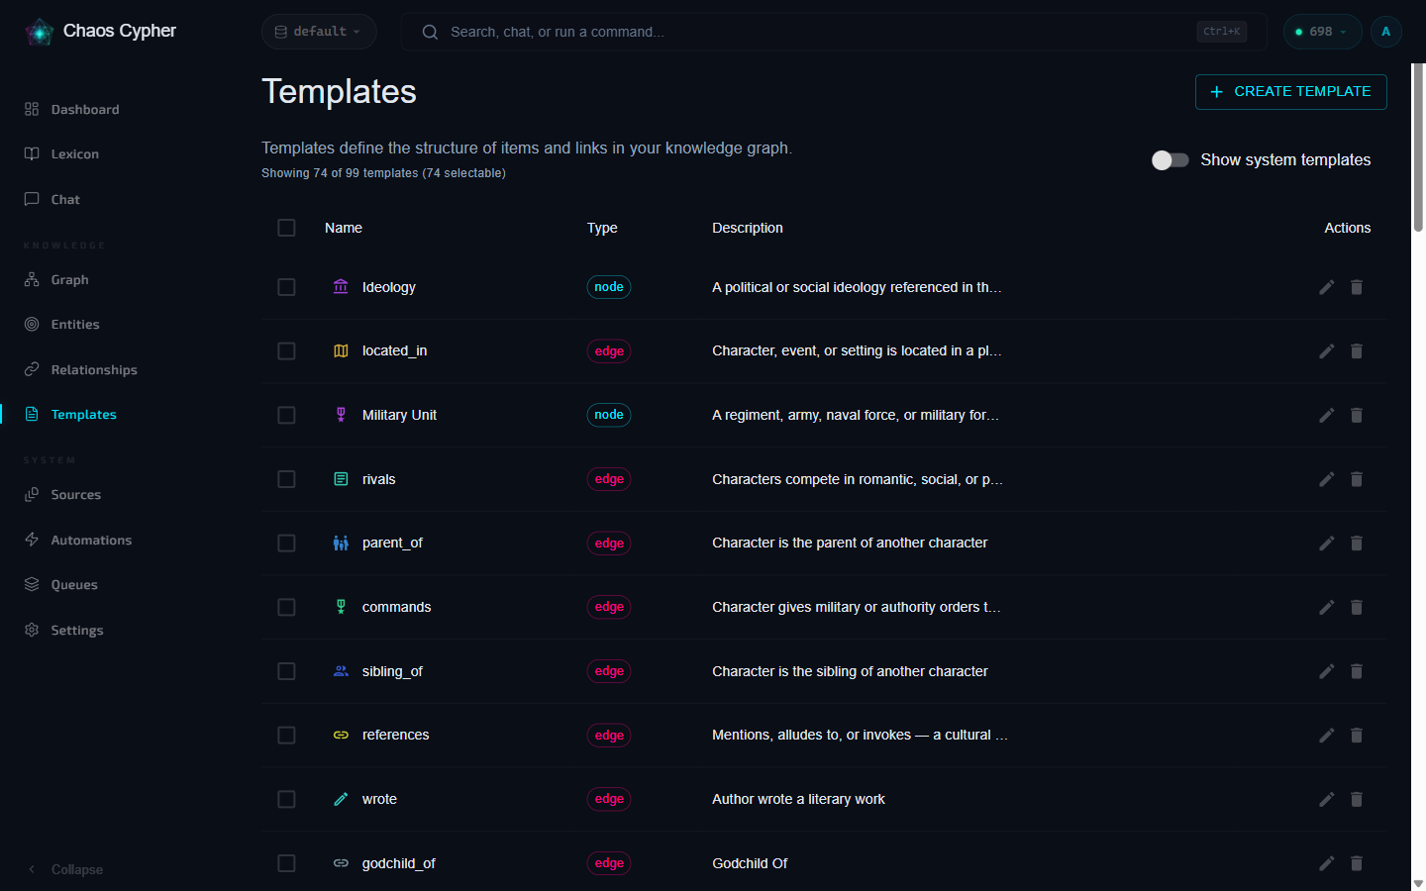Select the Military Unit row checkbox
The width and height of the screenshot is (1426, 891).
click(x=286, y=415)
